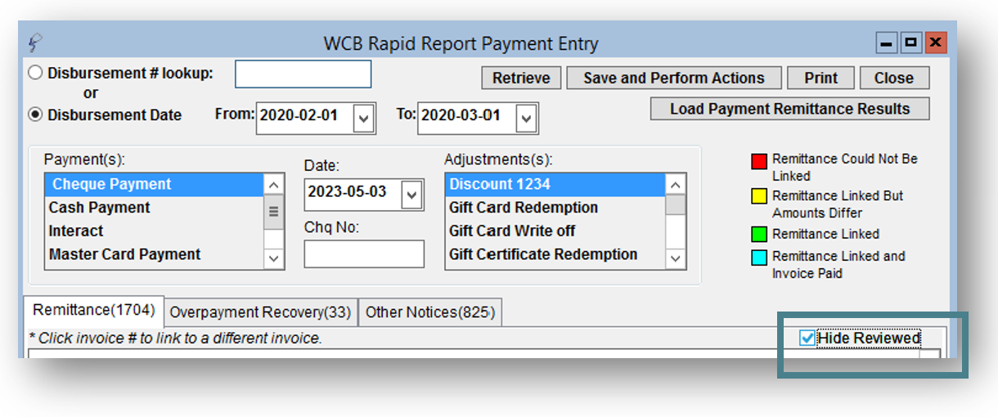
Task: Click the Chq No input field
Action: click(364, 253)
